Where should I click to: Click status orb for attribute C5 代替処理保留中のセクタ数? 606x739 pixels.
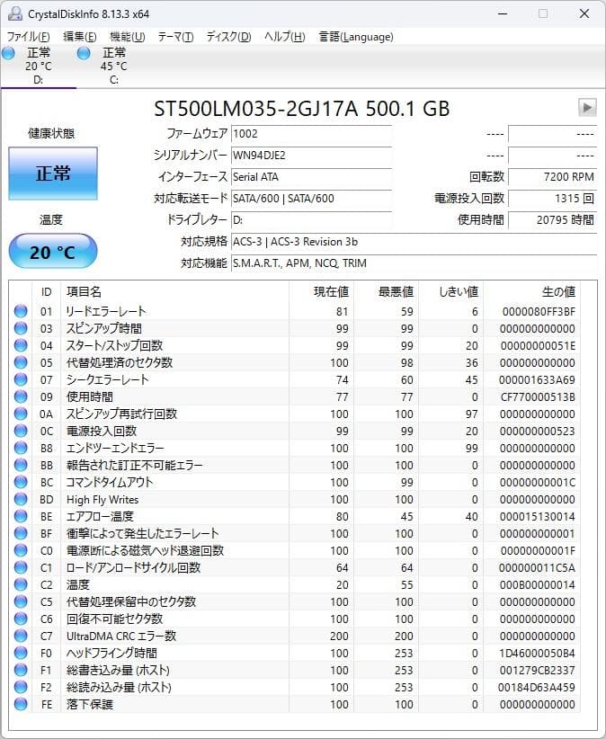(x=21, y=601)
